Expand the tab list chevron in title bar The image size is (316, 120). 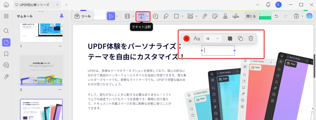[x=258, y=5]
